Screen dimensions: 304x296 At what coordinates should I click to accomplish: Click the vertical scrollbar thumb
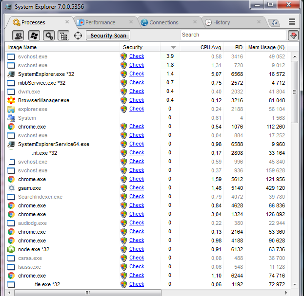tap(295, 92)
